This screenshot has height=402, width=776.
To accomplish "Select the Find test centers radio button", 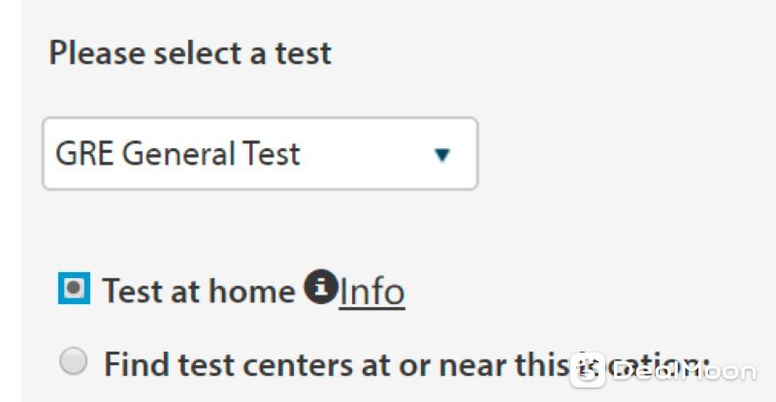I will point(74,361).
